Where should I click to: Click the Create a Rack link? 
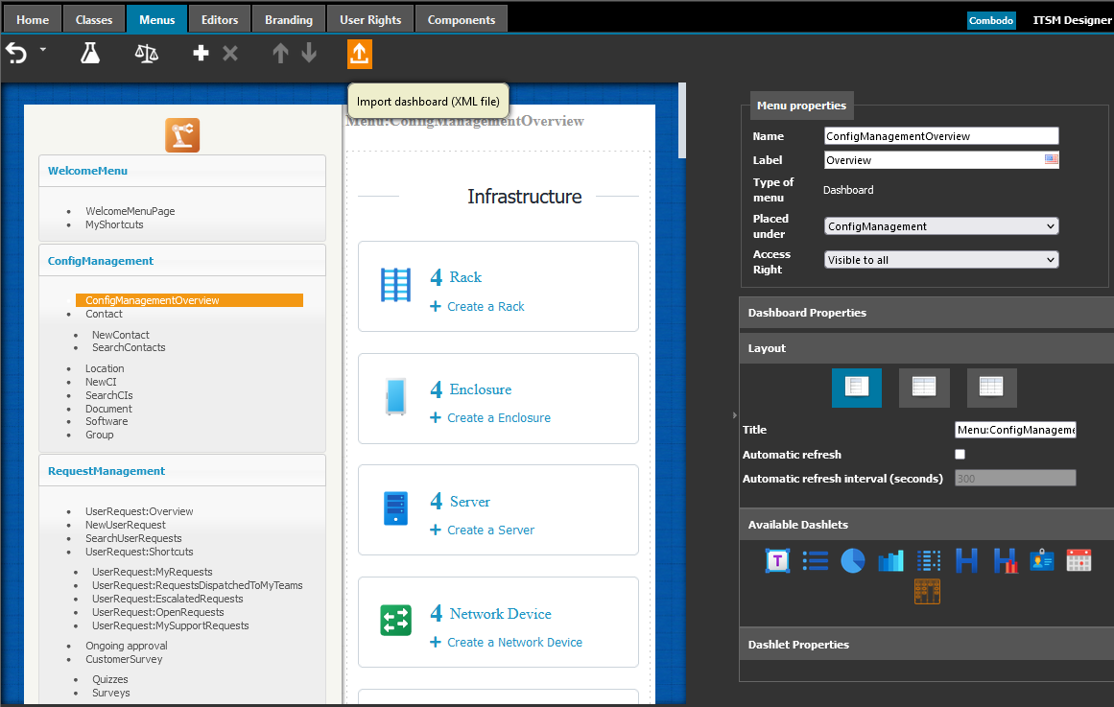tap(486, 307)
